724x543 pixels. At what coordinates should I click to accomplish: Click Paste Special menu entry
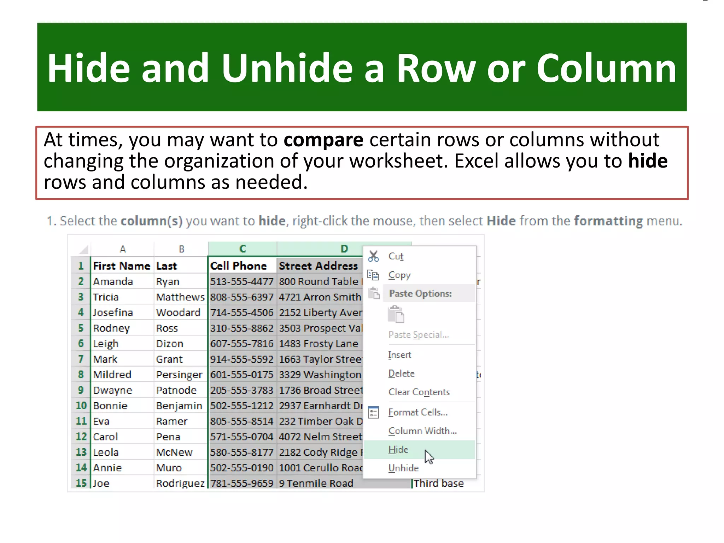[x=419, y=335]
